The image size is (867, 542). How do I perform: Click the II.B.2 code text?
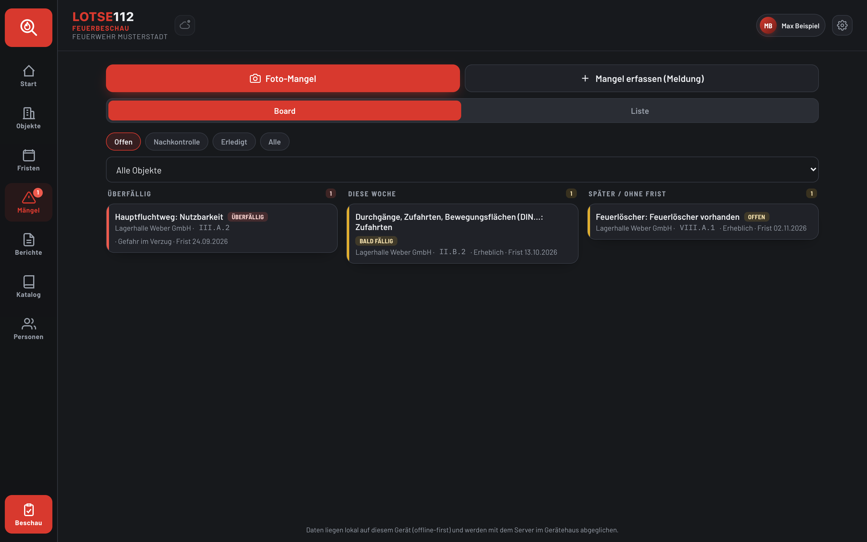pos(452,252)
